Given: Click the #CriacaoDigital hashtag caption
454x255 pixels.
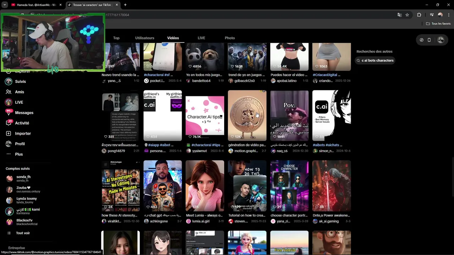Looking at the screenshot, I should (326, 75).
